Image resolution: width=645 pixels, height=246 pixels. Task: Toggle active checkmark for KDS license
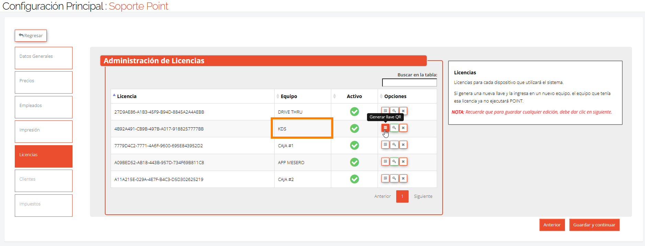pos(354,128)
